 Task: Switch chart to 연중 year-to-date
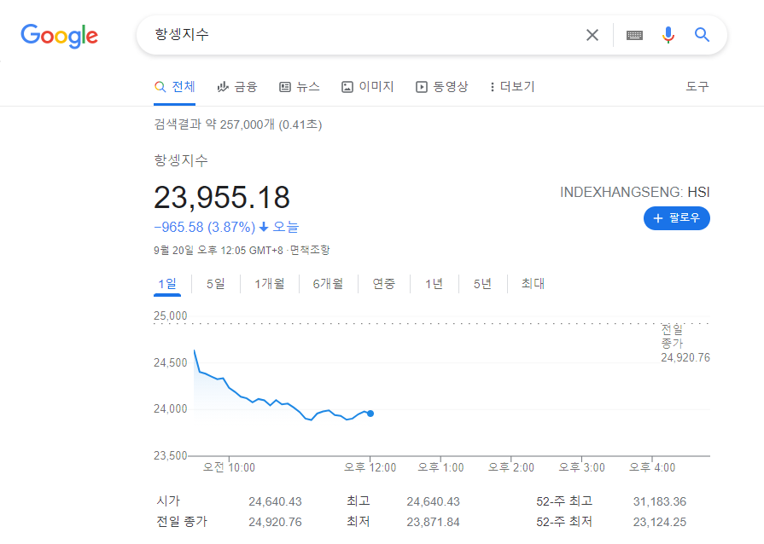coord(383,284)
